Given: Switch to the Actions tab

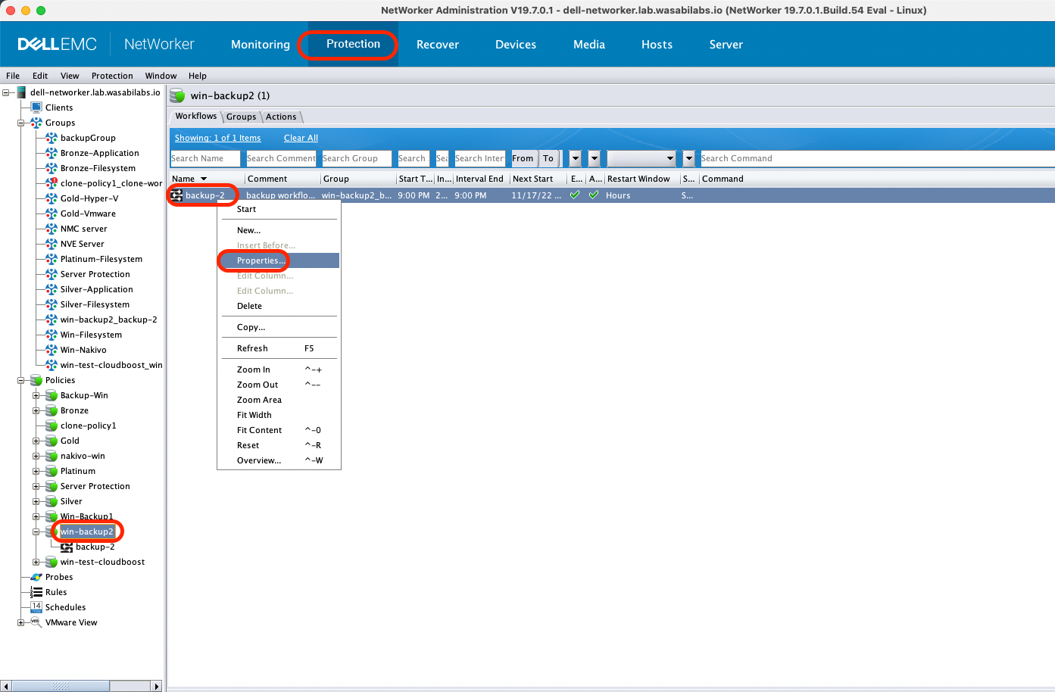Looking at the screenshot, I should click(x=281, y=117).
